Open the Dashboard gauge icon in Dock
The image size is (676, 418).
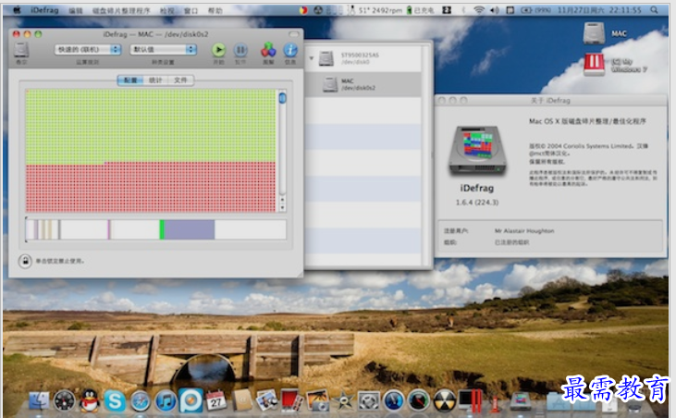pyautogui.click(x=64, y=401)
